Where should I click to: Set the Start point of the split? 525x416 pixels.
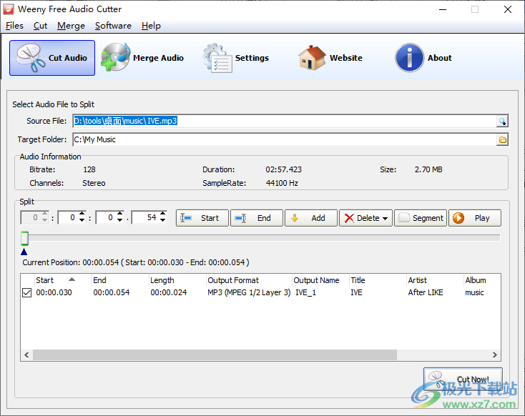pos(202,218)
